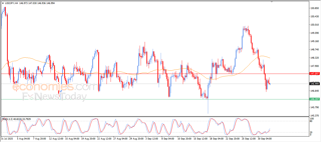Click the red 147.507 price label

[314, 74]
